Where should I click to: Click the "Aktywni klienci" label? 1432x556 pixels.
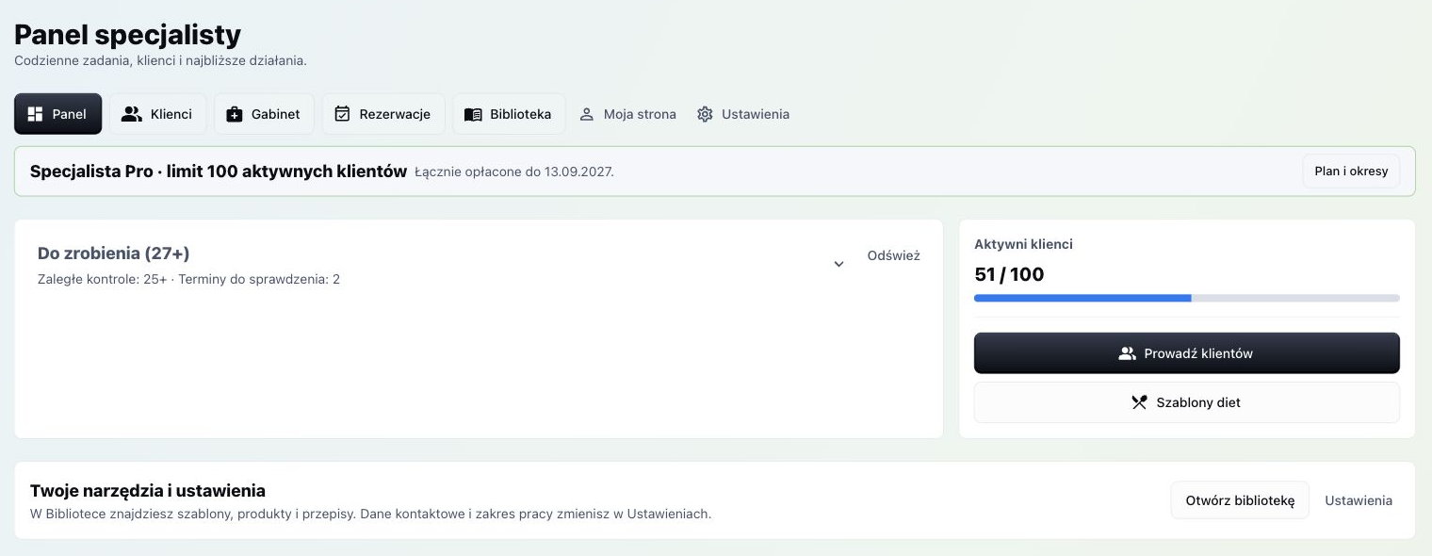pyautogui.click(x=1023, y=244)
